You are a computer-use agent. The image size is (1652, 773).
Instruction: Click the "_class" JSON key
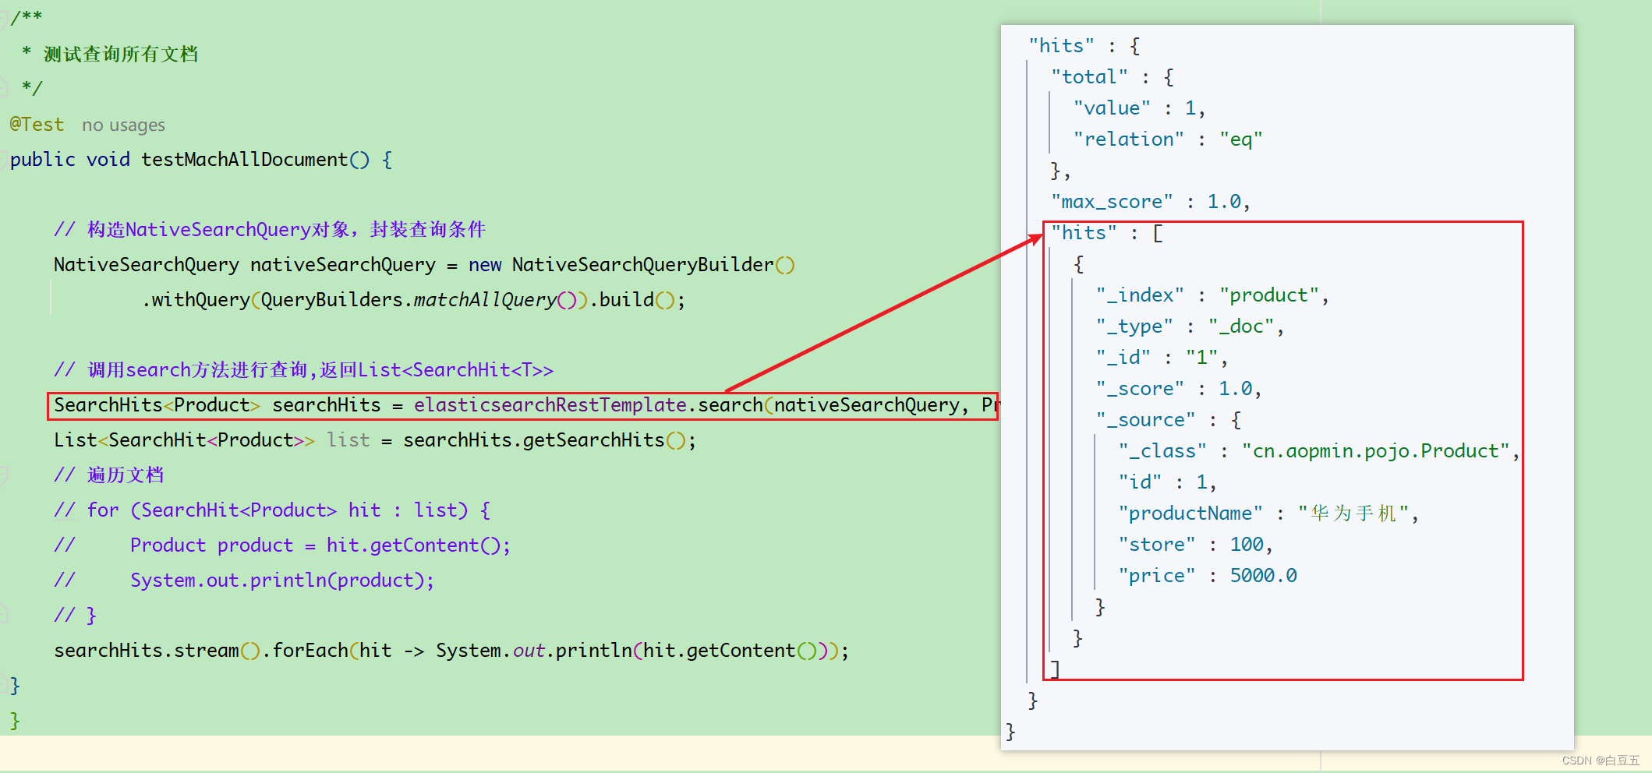click(1162, 451)
